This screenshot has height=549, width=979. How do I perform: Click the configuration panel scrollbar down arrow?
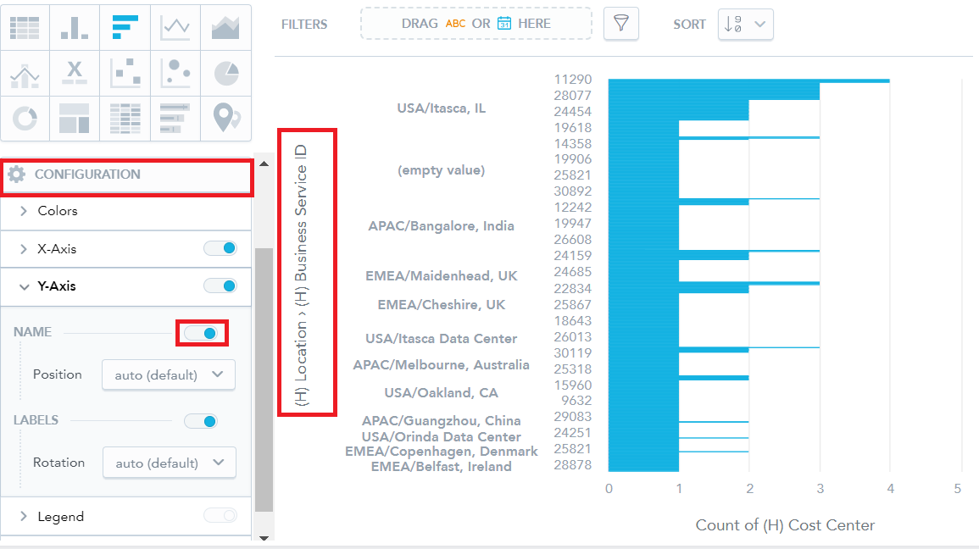(x=264, y=537)
